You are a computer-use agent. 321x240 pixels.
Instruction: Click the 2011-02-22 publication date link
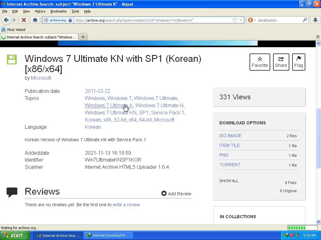97,91
